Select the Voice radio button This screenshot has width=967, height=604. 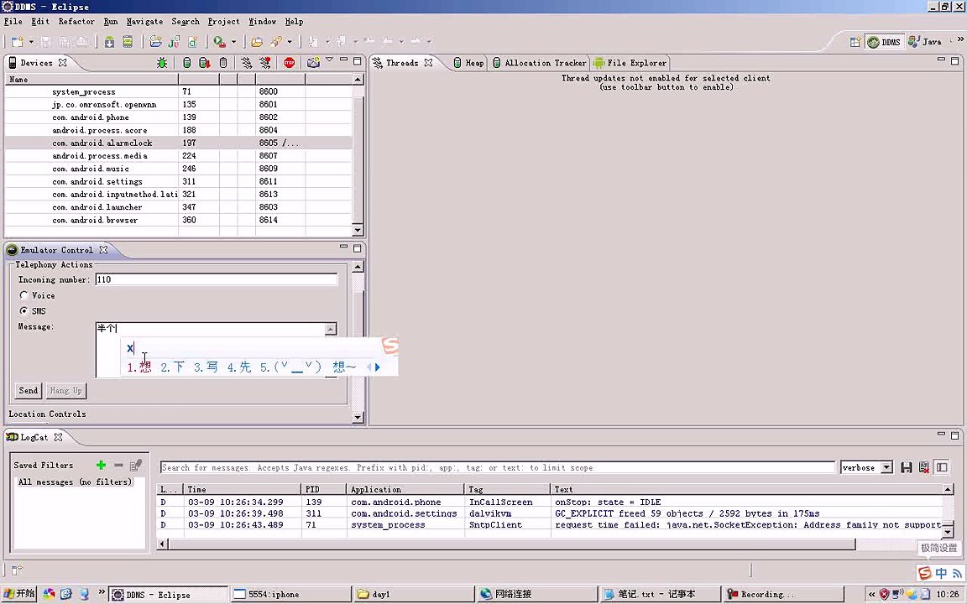[x=24, y=295]
